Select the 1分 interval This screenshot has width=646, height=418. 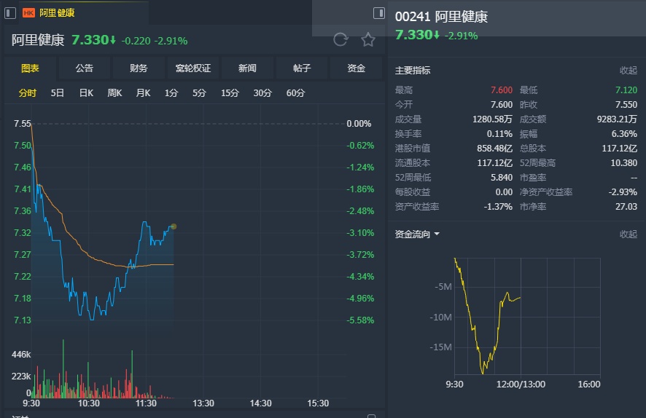click(x=171, y=93)
